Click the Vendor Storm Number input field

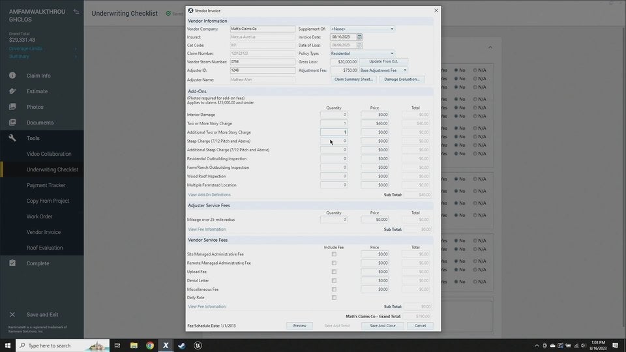262,62
